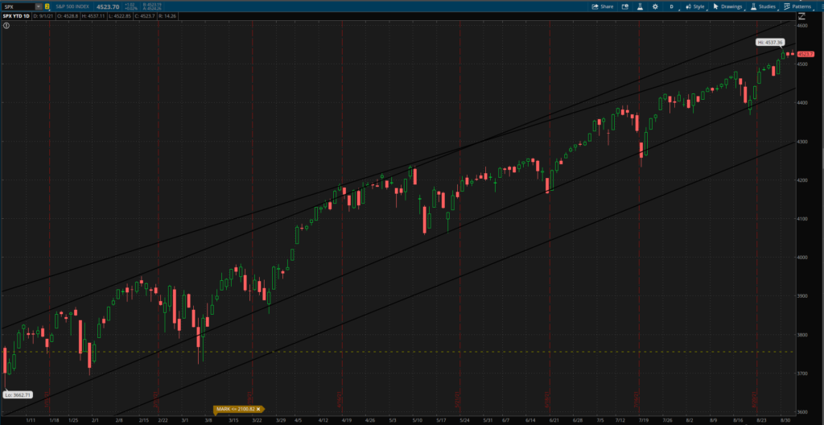Click the Lo: 3662.71 price bubble
The image size is (824, 425).
coord(18,394)
